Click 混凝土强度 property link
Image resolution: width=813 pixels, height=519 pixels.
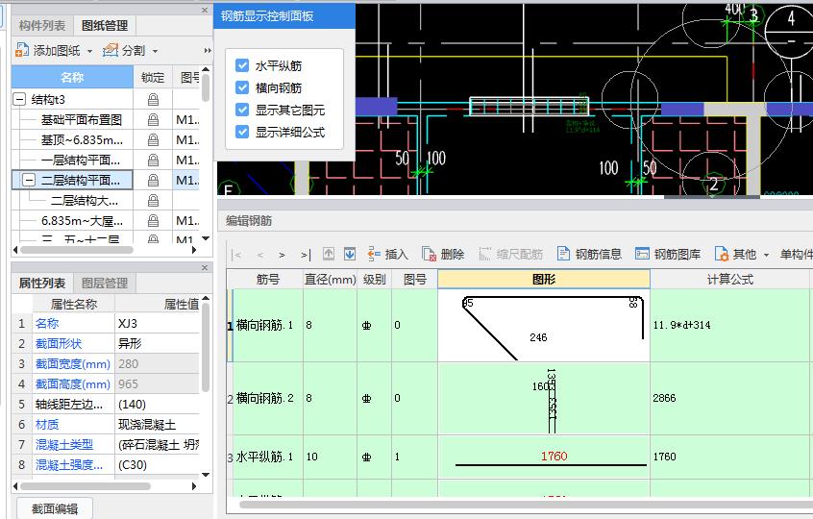click(x=68, y=464)
